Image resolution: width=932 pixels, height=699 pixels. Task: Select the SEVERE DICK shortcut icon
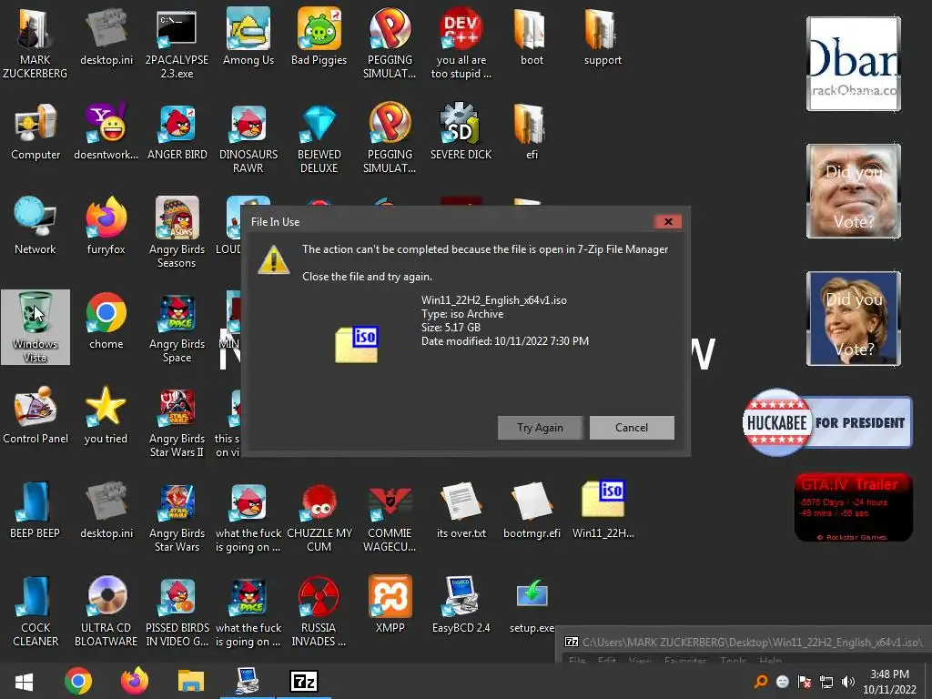pos(461,132)
